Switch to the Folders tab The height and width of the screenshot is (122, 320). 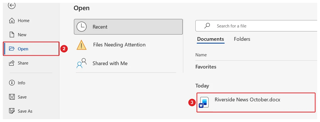click(x=242, y=39)
